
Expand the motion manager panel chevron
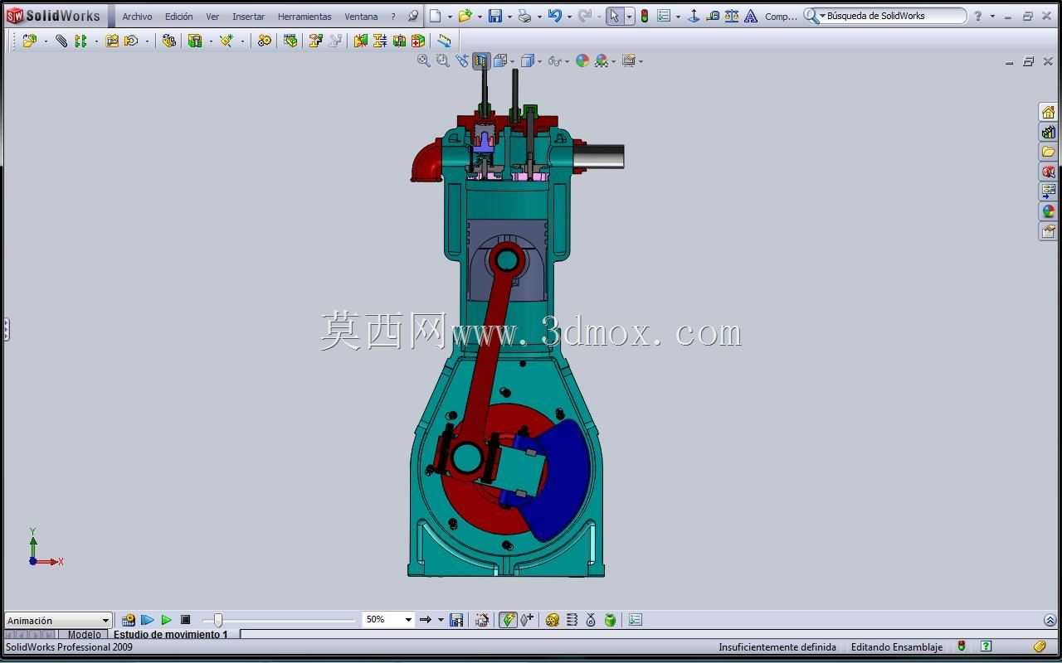1050,620
